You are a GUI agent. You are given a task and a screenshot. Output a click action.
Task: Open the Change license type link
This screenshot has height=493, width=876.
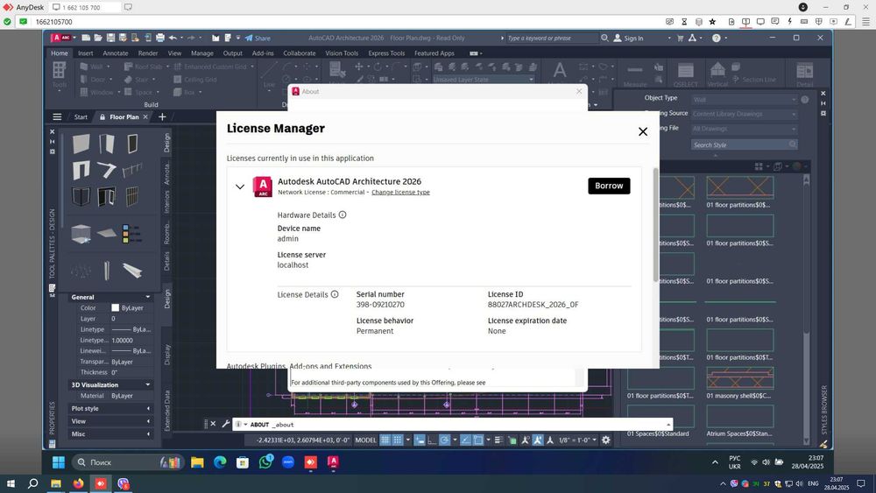click(x=400, y=192)
